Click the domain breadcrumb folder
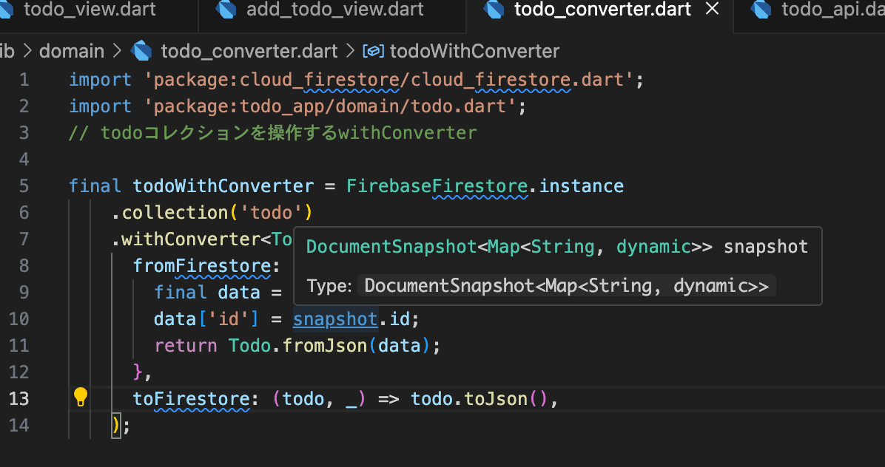This screenshot has width=885, height=467. point(72,51)
